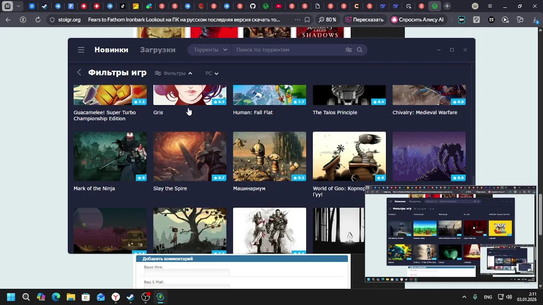Viewport: 543px width, 305px height.
Task: Open The Talos Principle title
Action: click(335, 112)
